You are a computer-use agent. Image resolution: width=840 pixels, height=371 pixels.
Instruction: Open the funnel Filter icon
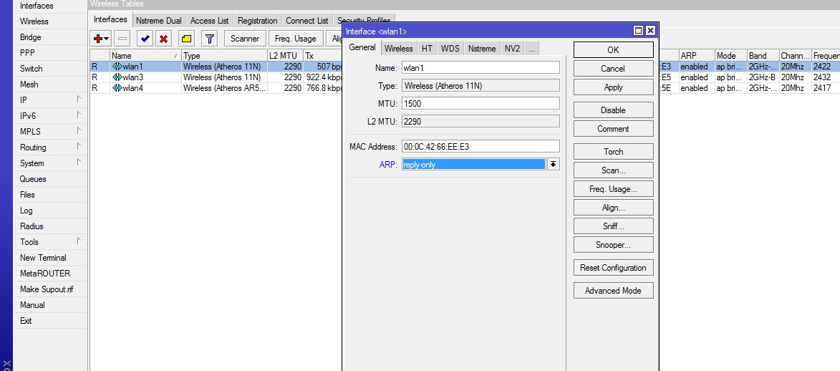coord(210,39)
